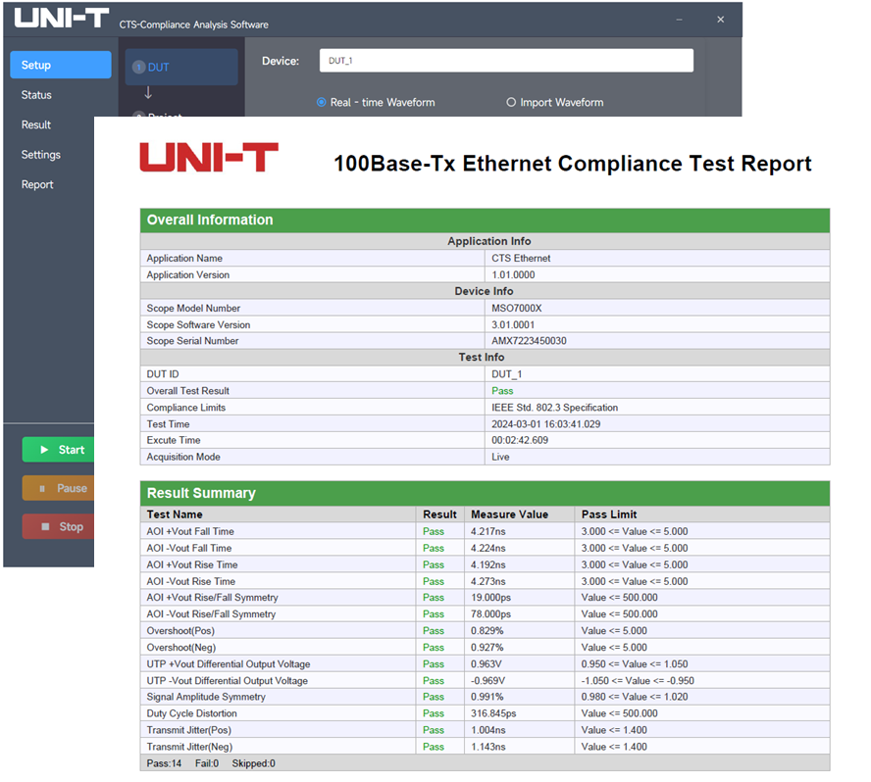
Task: Start the compliance test
Action: click(58, 450)
